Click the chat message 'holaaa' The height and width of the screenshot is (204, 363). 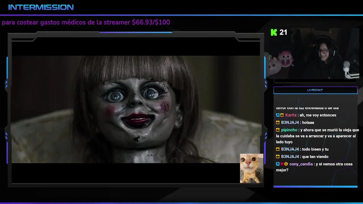click(308, 122)
